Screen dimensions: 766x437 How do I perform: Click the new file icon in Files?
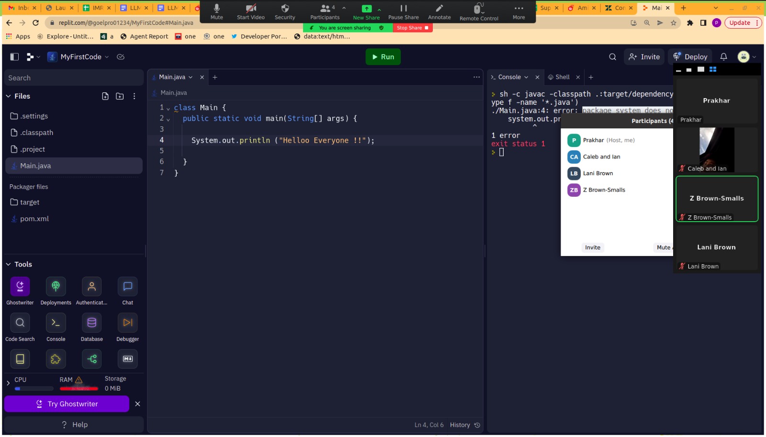click(x=105, y=96)
